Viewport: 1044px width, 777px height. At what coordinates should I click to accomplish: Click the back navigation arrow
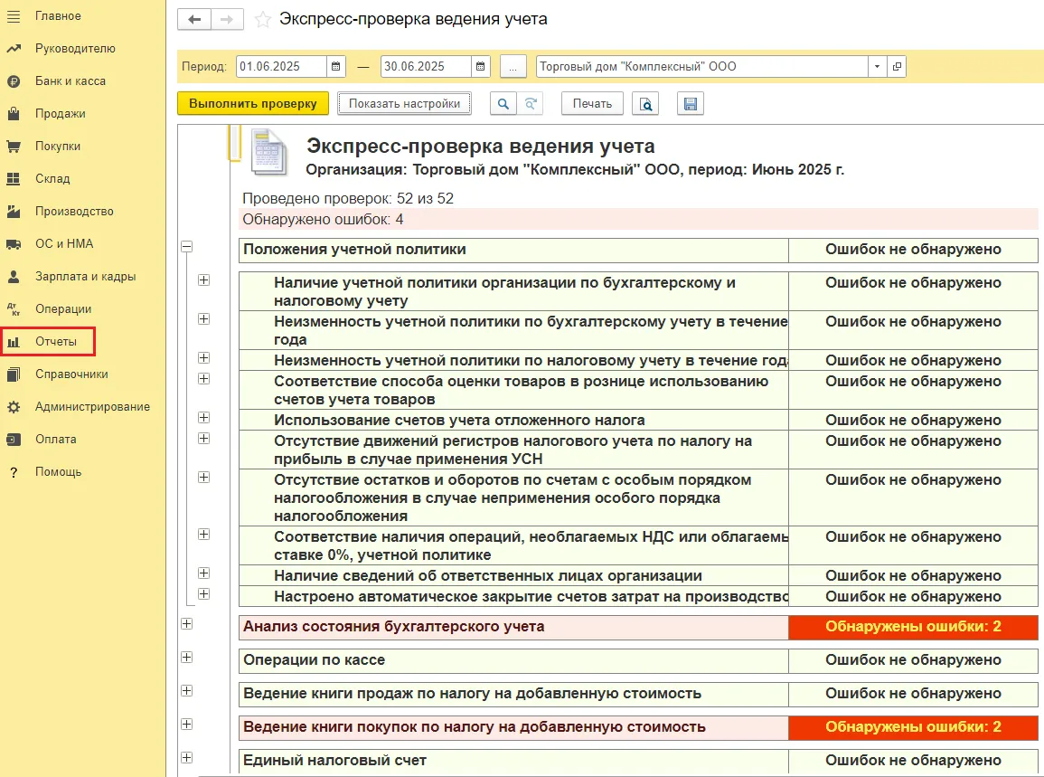coord(193,19)
